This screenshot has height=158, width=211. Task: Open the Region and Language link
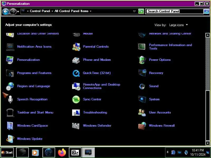point(34,86)
